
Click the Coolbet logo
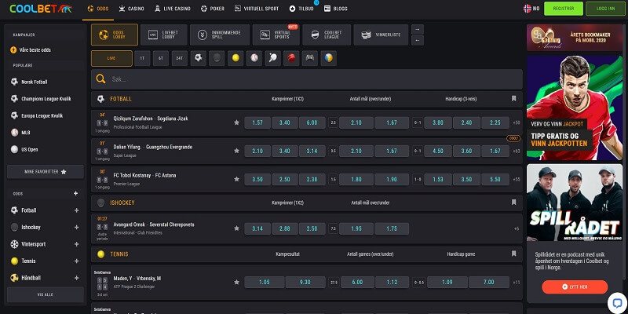(41, 9)
